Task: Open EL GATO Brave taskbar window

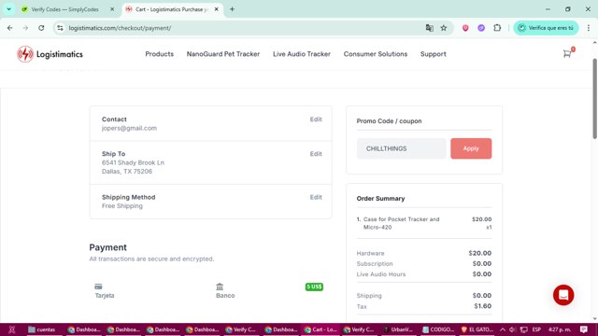Action: click(x=477, y=329)
